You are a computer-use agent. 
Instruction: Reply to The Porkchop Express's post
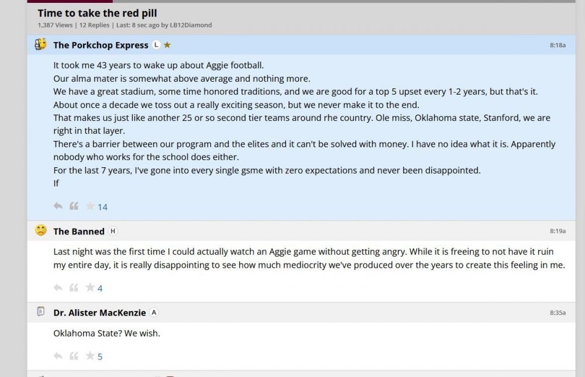58,206
